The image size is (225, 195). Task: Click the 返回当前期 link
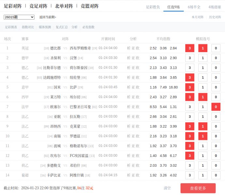48,17
